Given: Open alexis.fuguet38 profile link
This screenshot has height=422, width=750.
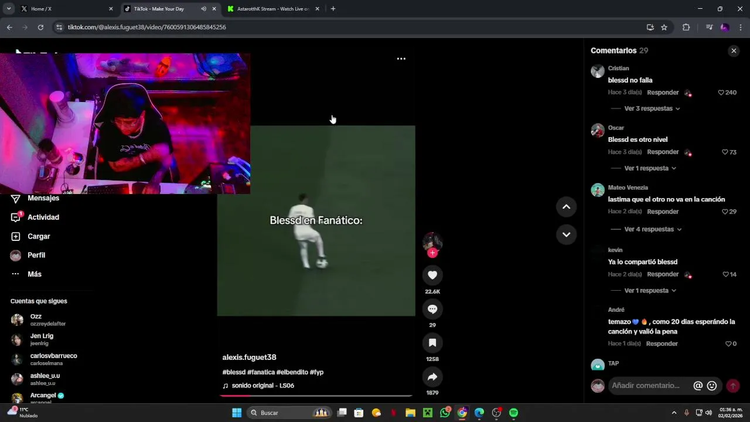Looking at the screenshot, I should click(x=249, y=358).
